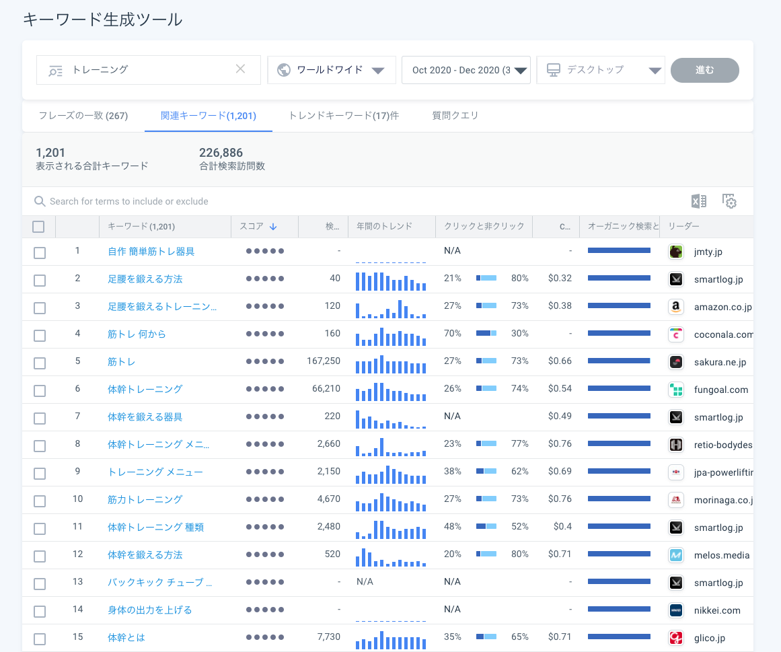Click the トレーニング keyword input field
This screenshot has width=781, height=652.
pos(149,70)
